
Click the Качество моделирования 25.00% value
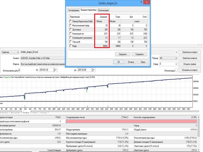[x=194, y=117]
